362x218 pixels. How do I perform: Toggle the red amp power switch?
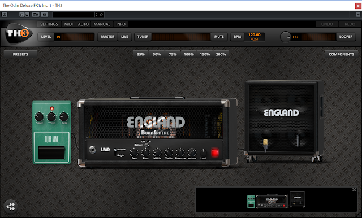[215, 153]
